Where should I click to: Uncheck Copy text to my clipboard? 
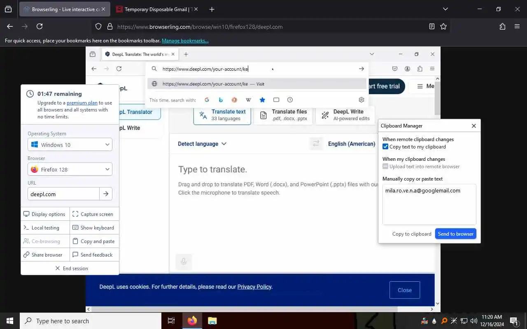[x=385, y=147]
